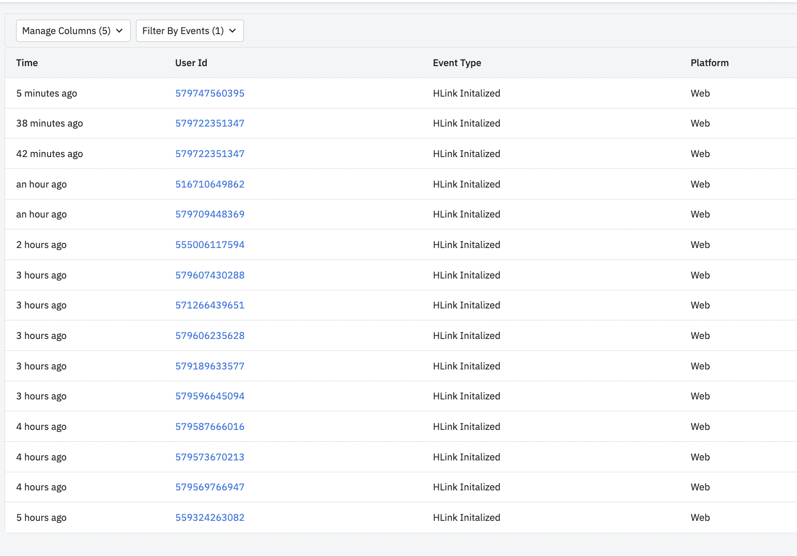The height and width of the screenshot is (556, 797).
Task: Click '3 hours ago' beside user 579596645094
Action: (x=41, y=396)
